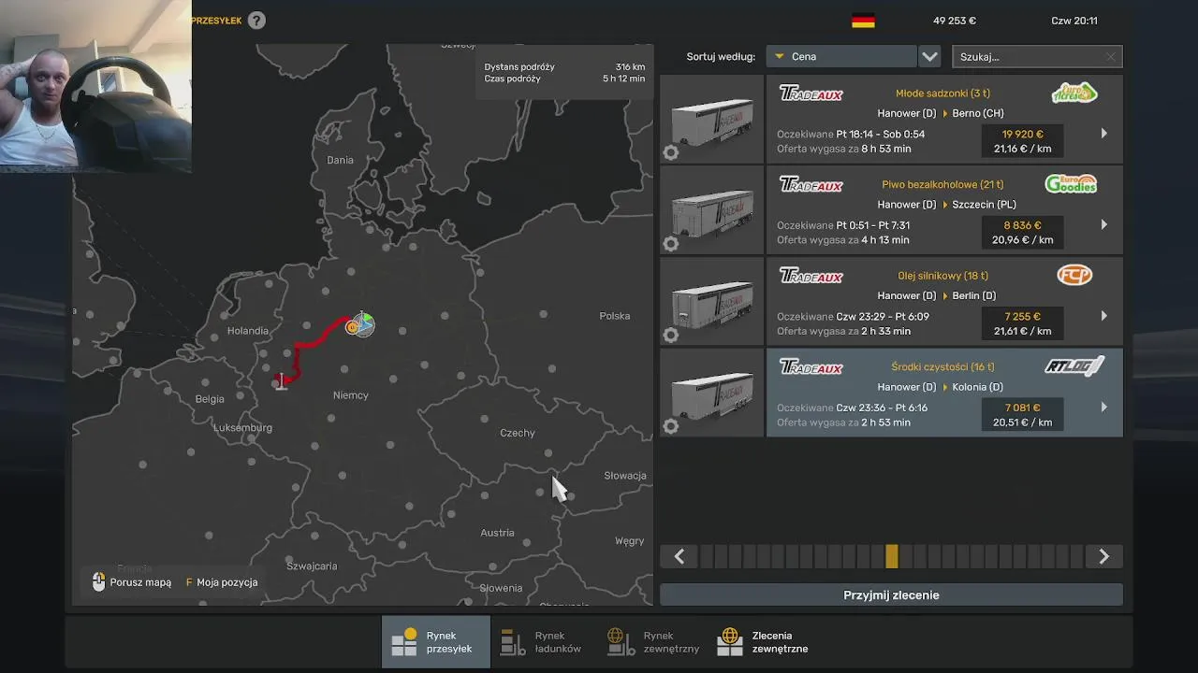
Task: Select offer Hanower to Berlin (D)
Action: pyautogui.click(x=944, y=301)
